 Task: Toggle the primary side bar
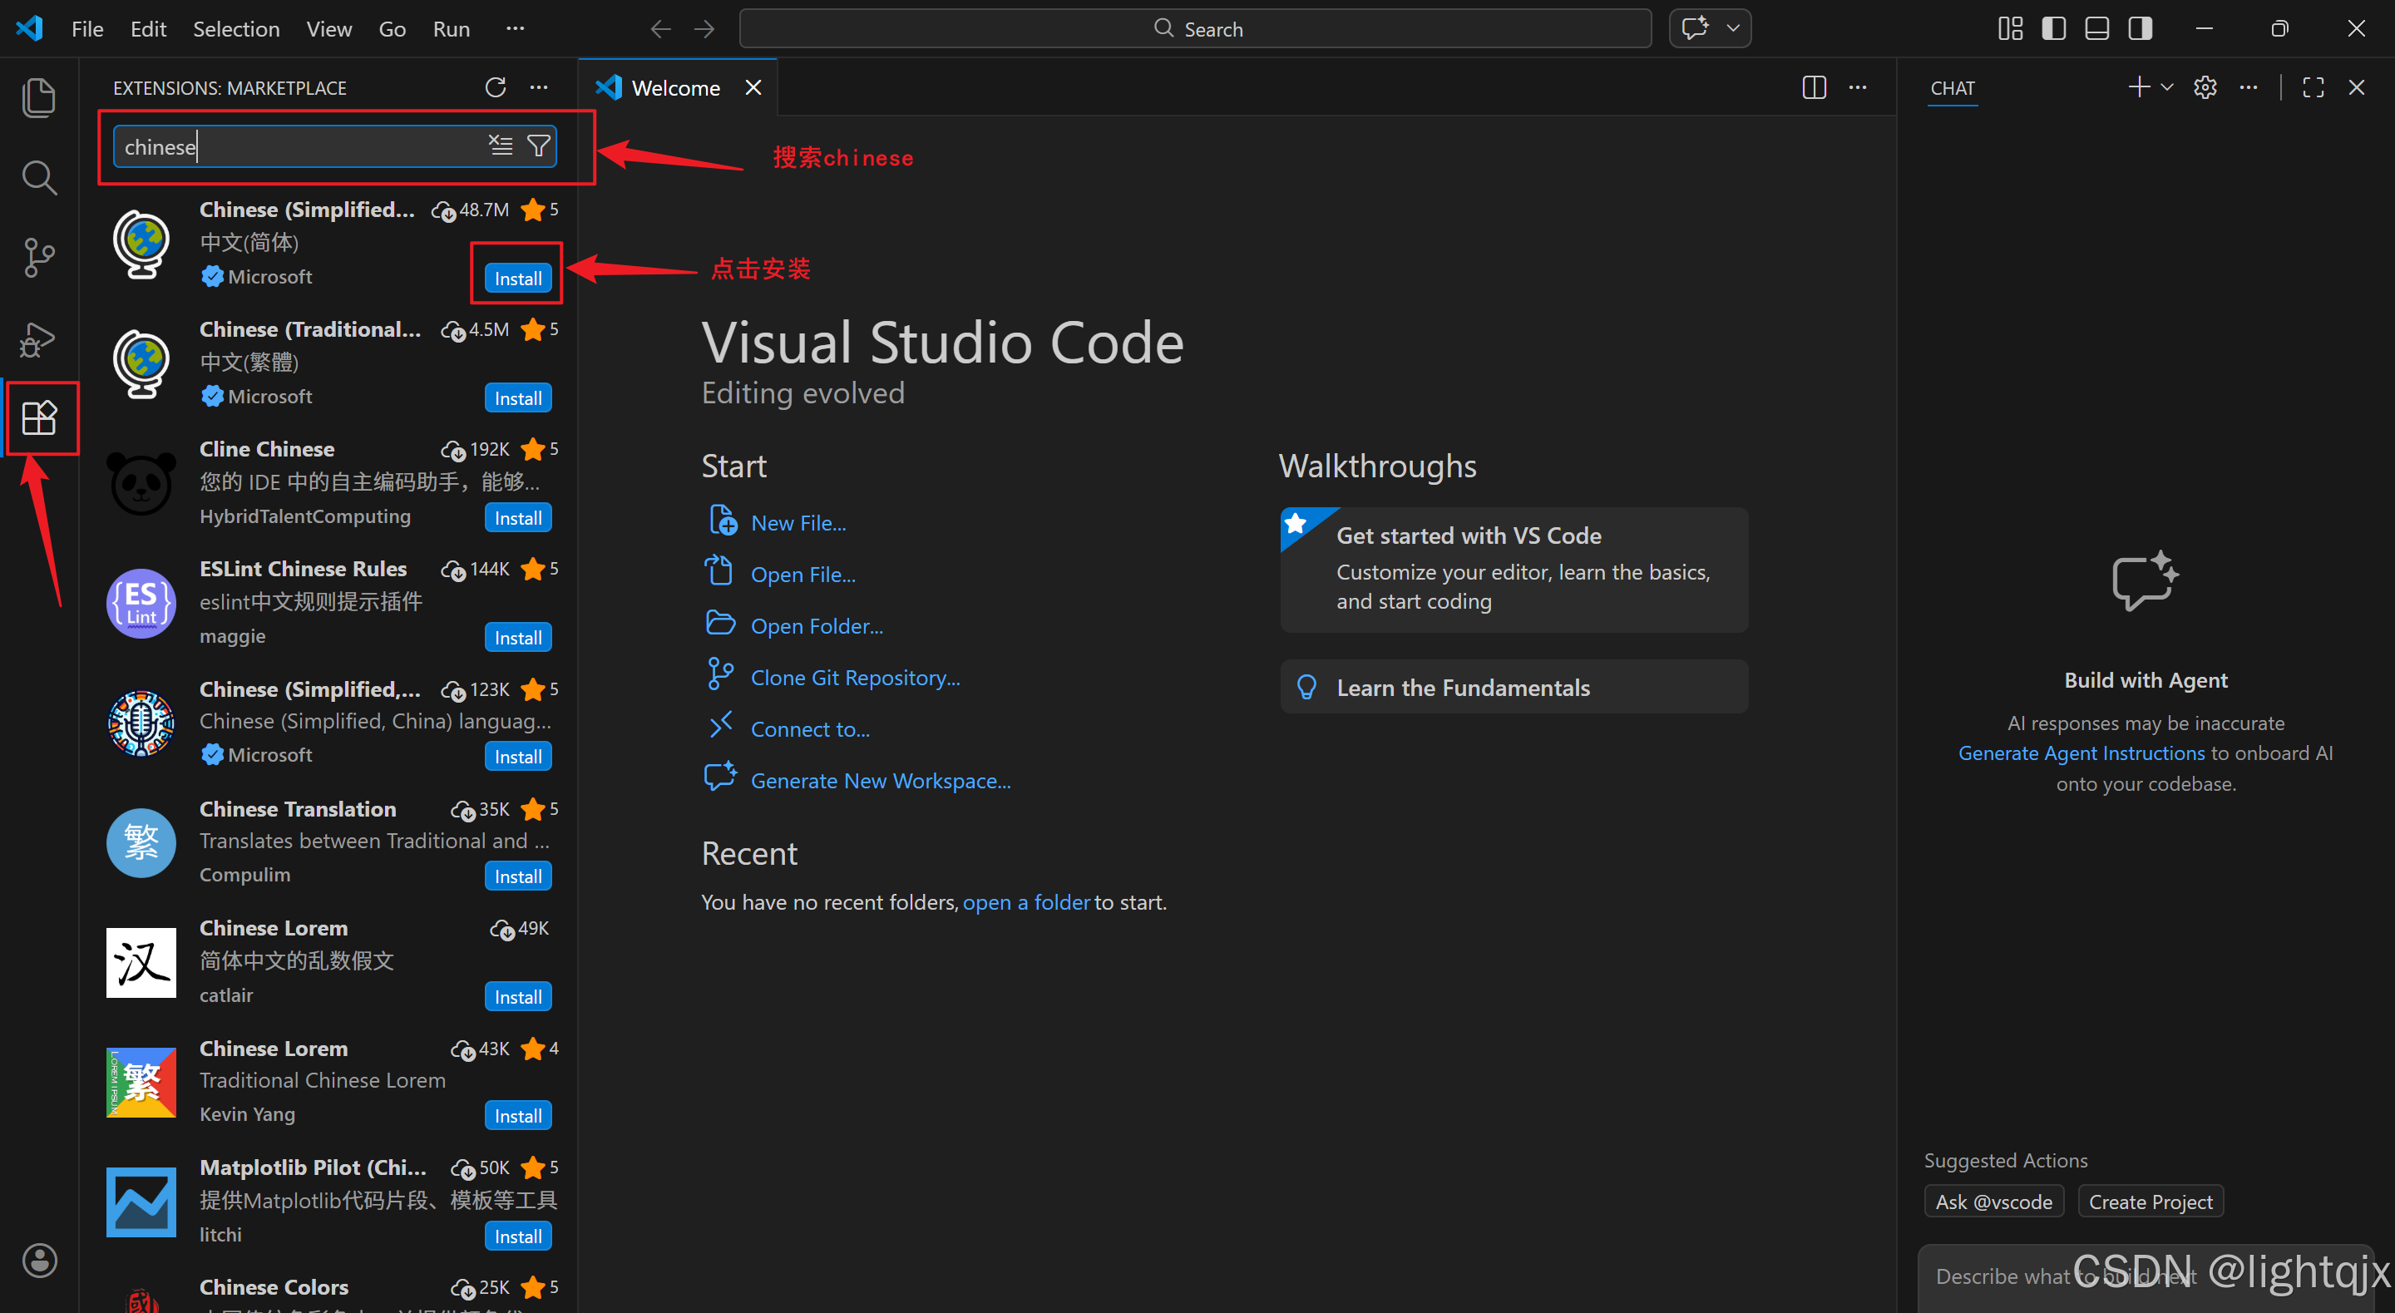(x=2053, y=29)
